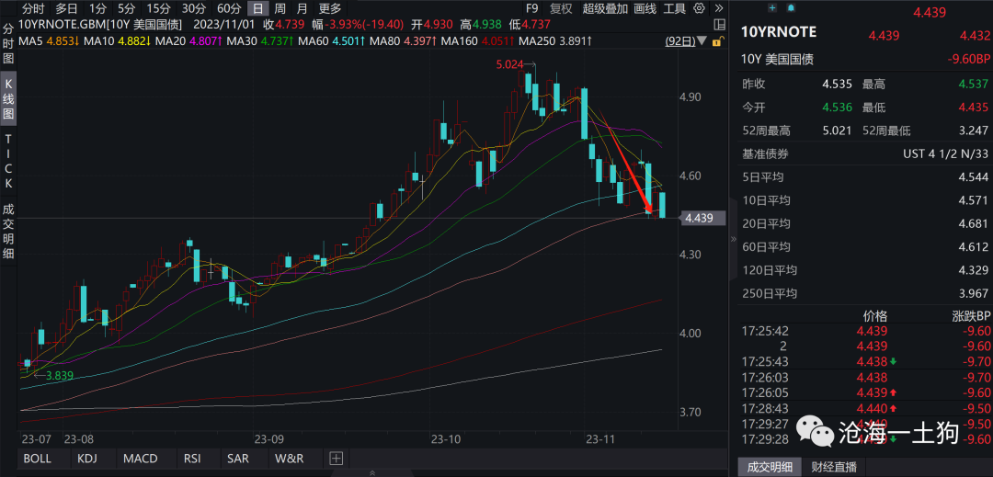Screen dimensions: 993x477
Task: Select the 成交明细 tab at bottom right
Action: pyautogui.click(x=770, y=468)
